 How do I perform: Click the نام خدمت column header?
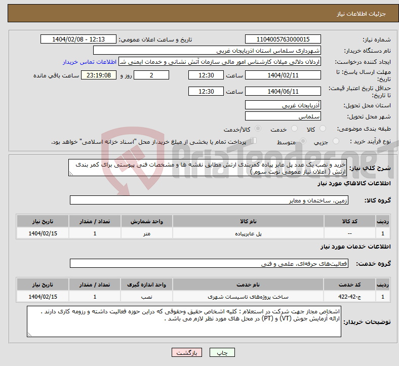click(248, 284)
